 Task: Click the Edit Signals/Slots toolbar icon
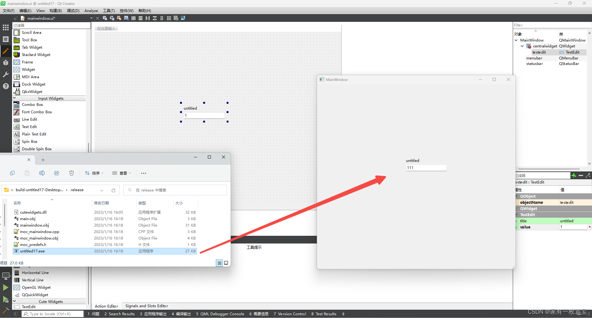point(112,18)
